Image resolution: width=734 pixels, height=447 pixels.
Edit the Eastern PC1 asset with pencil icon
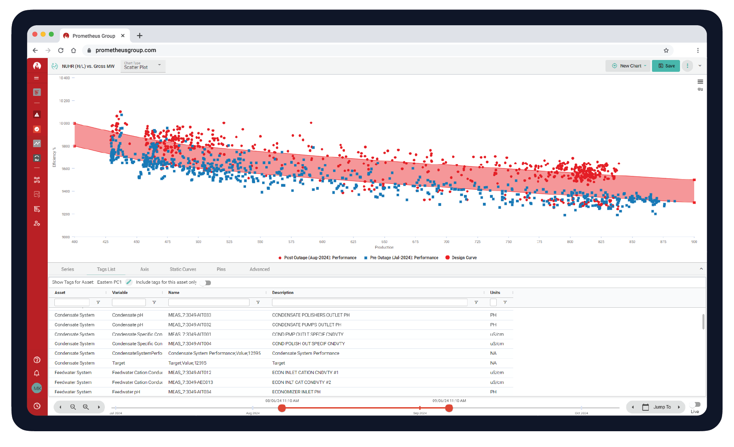click(129, 282)
